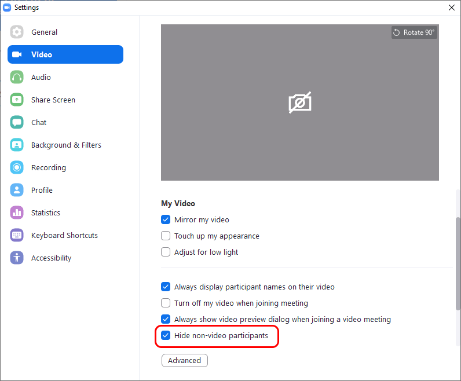Uncheck Mirror my video

pyautogui.click(x=166, y=219)
